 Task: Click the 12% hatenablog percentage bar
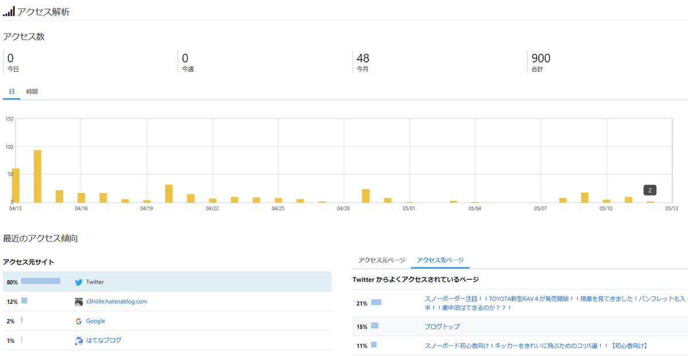[24, 301]
